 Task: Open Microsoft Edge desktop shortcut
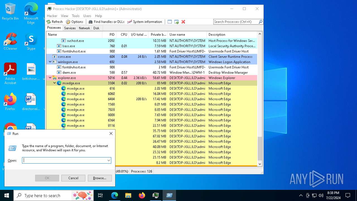pos(31,13)
